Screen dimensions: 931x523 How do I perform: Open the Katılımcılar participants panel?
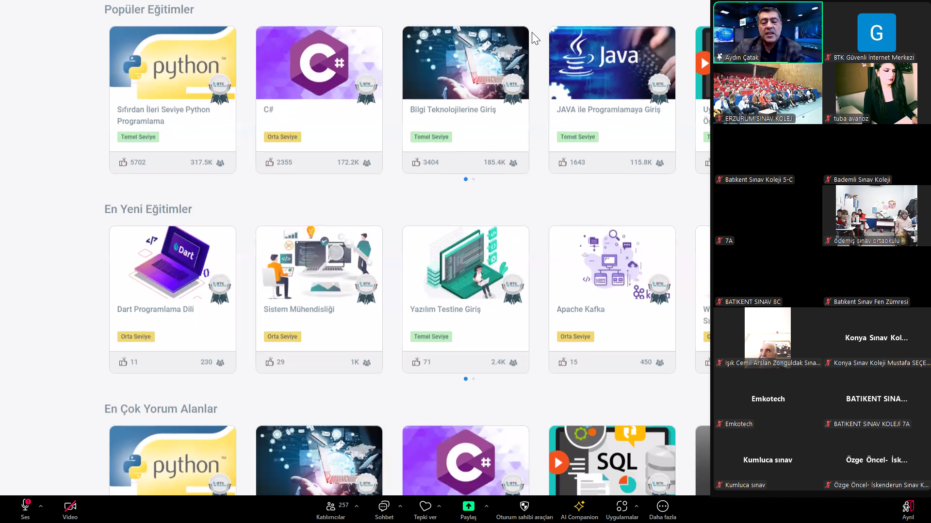click(331, 509)
